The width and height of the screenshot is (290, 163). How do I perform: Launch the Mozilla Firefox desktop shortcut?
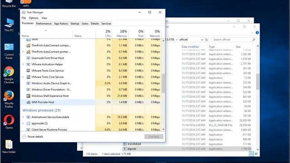tap(9, 99)
